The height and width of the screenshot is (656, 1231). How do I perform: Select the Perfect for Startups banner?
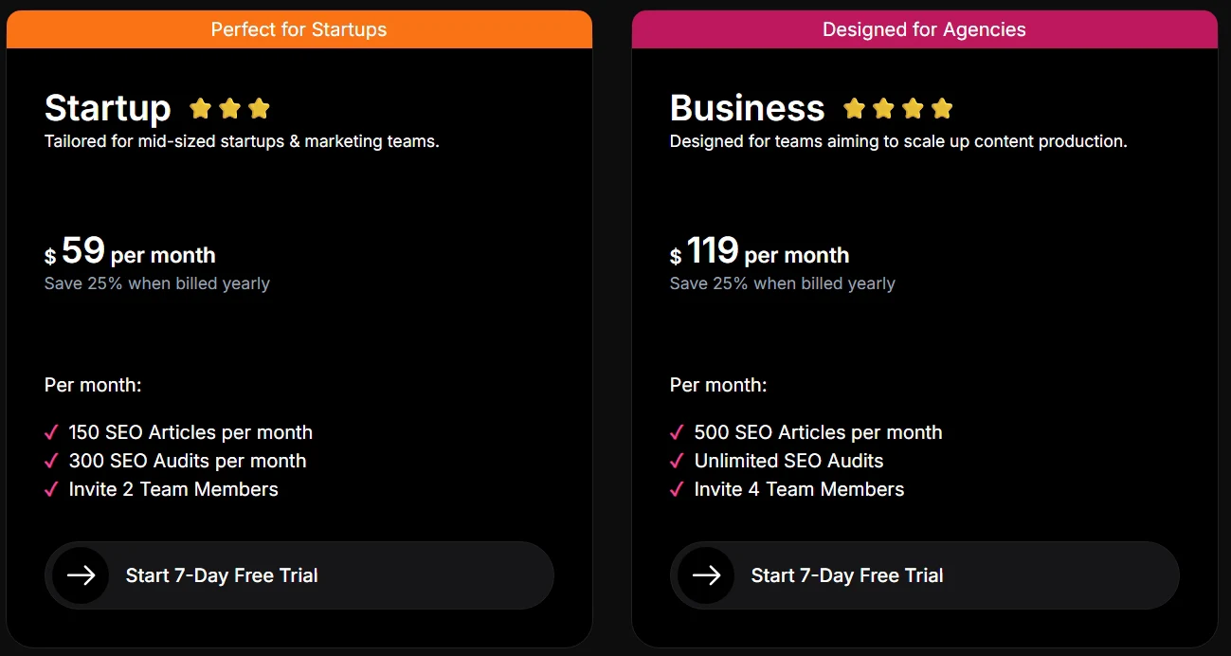coord(299,28)
